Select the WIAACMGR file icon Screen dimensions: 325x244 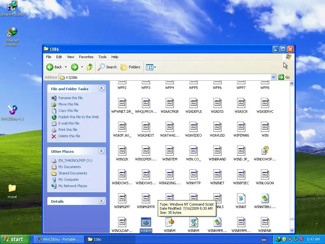click(x=170, y=103)
